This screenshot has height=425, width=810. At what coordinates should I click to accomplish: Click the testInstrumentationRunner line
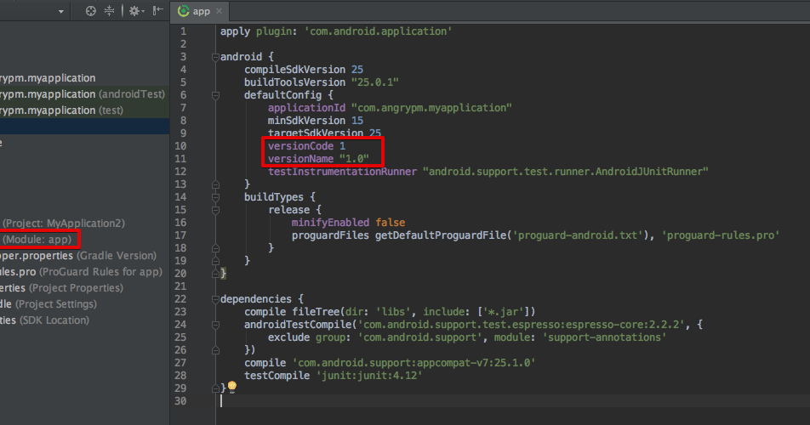[488, 172]
